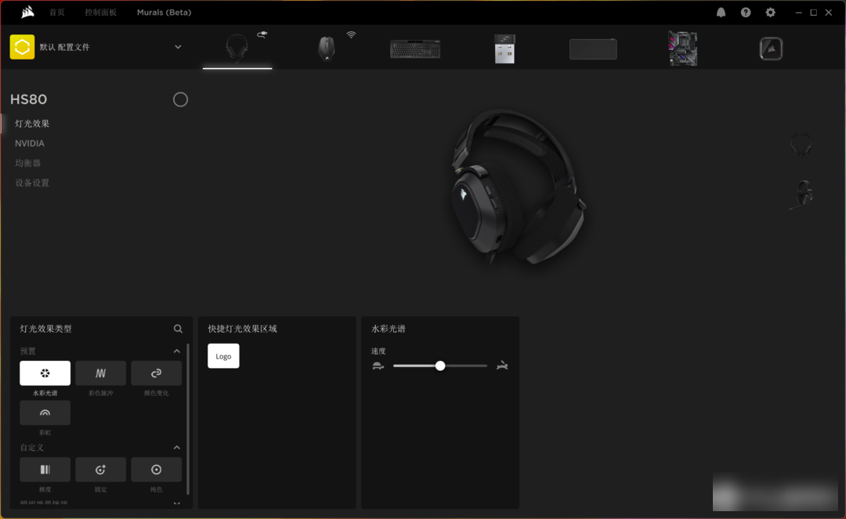Click the turtle slow speed icon
The image size is (846, 519).
378,366
